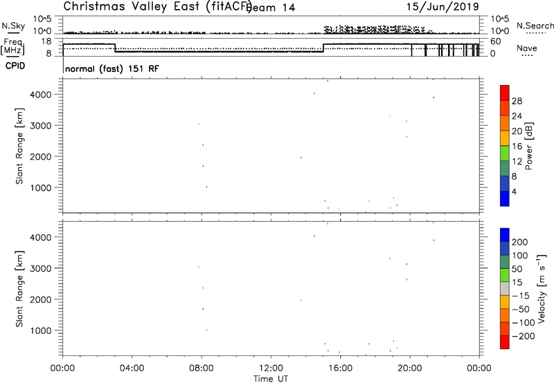Select the '12:00' time tick label
Image resolution: width=554 pixels, height=383 pixels.
[x=271, y=368]
